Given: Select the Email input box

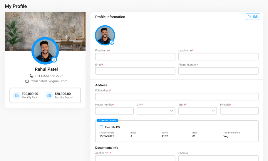Looking at the screenshot, I should (x=135, y=71).
